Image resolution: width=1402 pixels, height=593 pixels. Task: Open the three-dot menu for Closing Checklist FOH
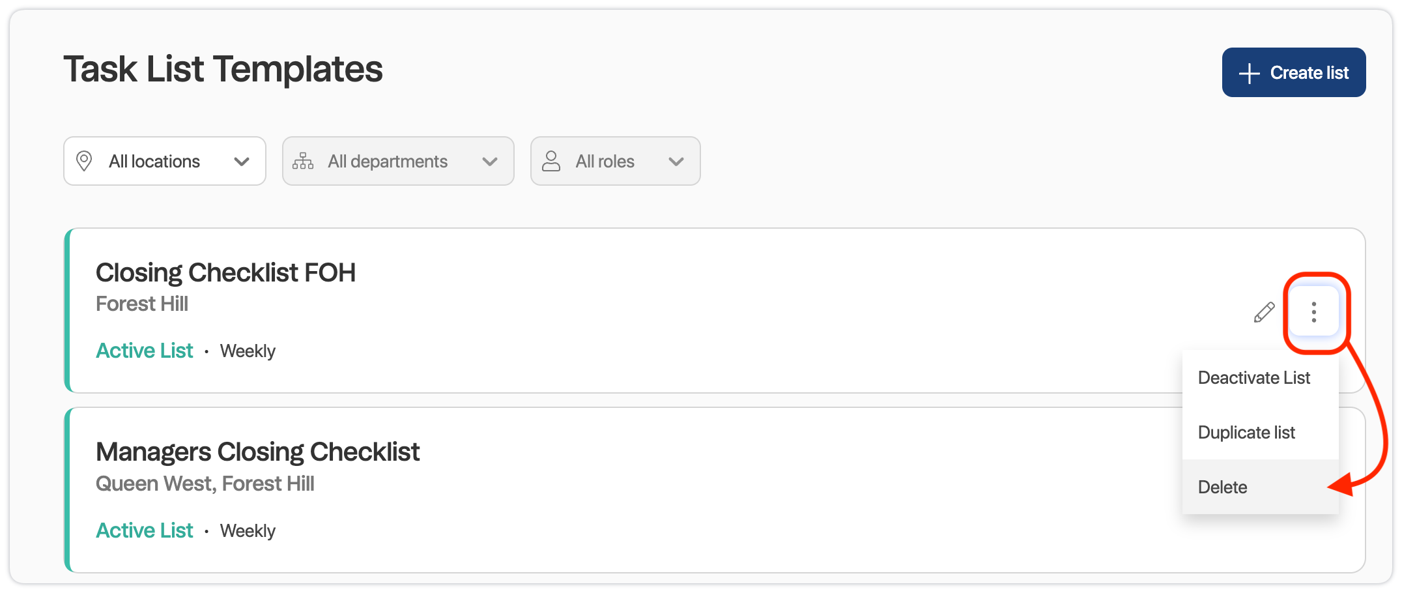(x=1314, y=313)
